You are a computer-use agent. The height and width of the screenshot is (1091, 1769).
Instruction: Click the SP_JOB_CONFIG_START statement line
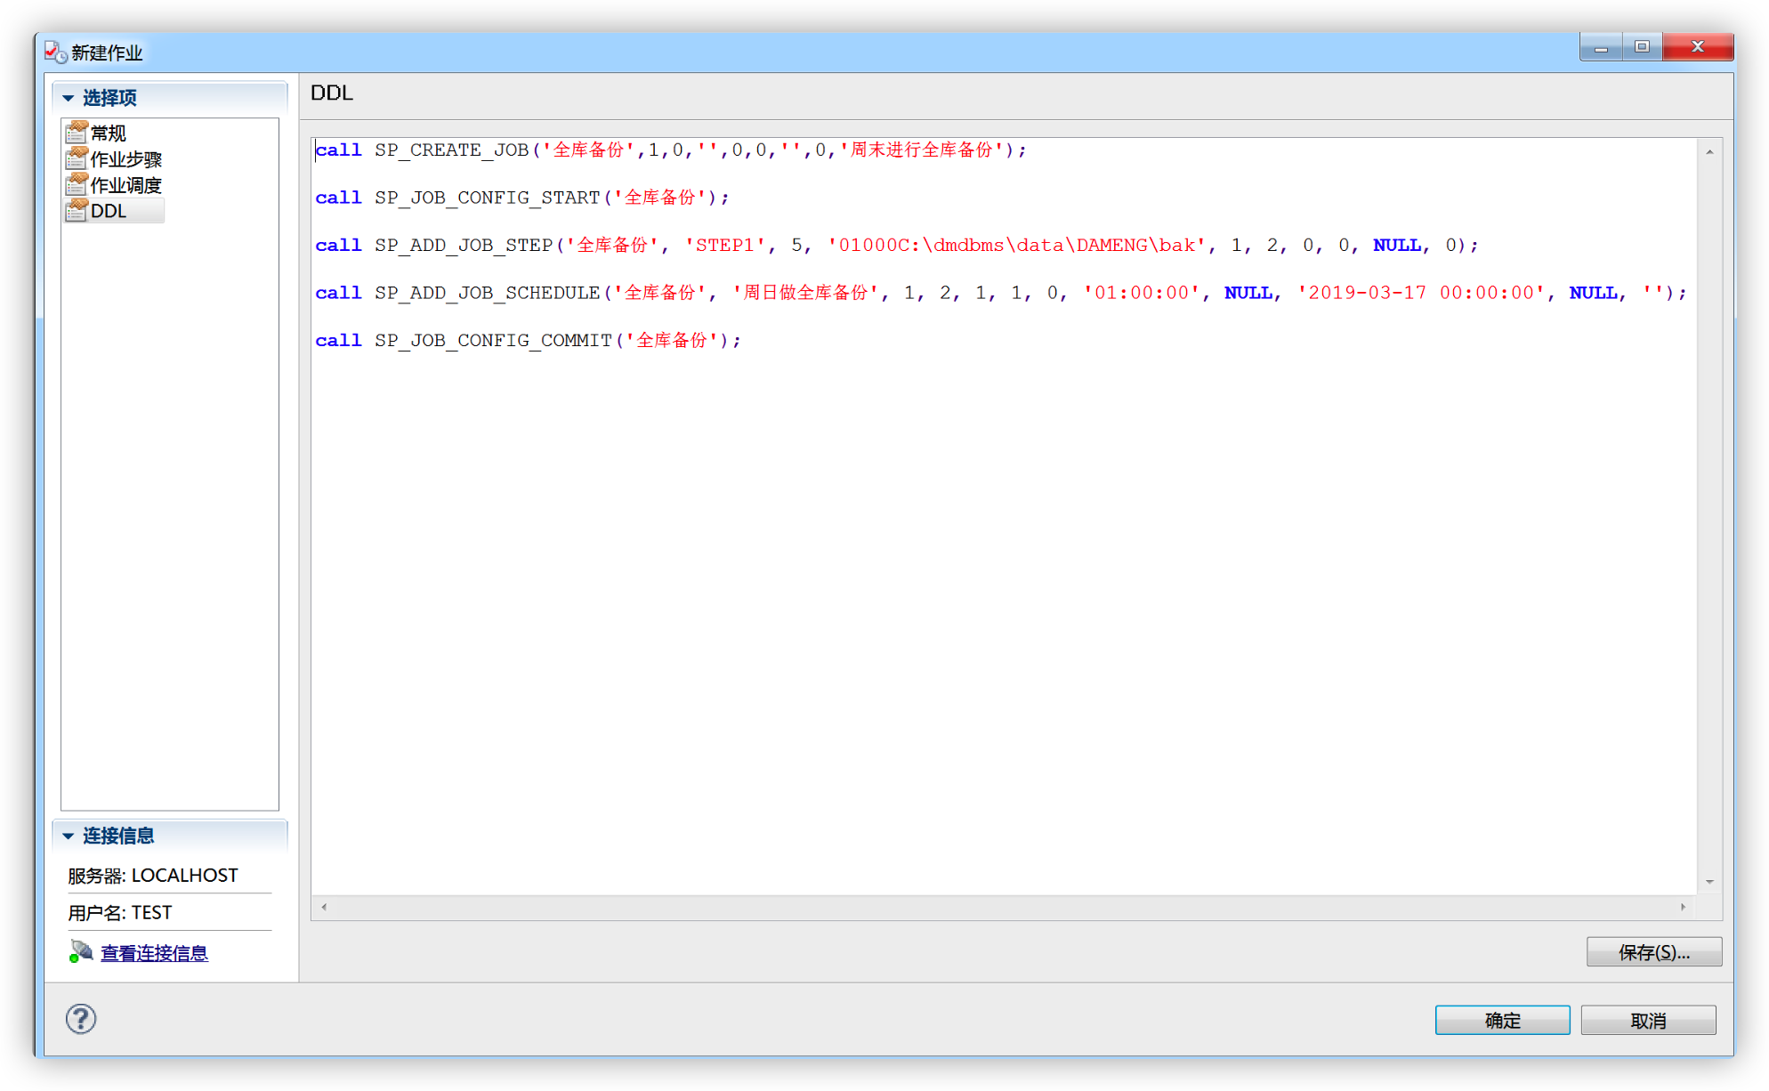point(522,198)
